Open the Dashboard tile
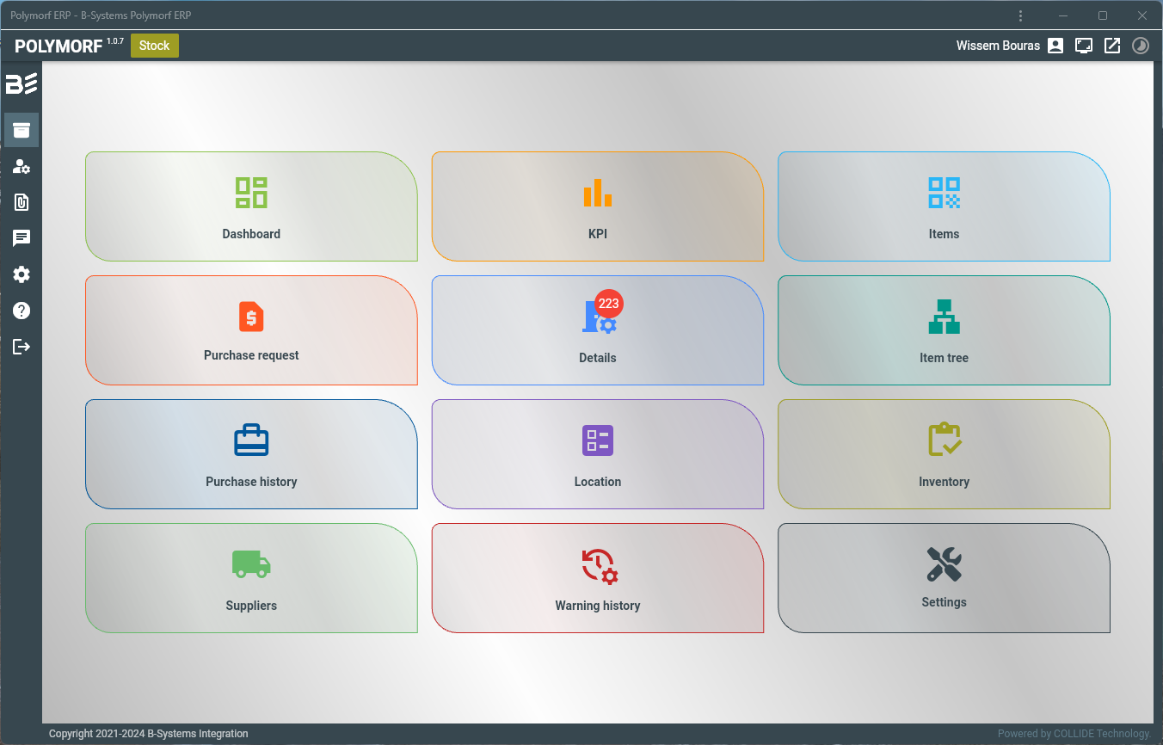The width and height of the screenshot is (1163, 745). pos(251,206)
